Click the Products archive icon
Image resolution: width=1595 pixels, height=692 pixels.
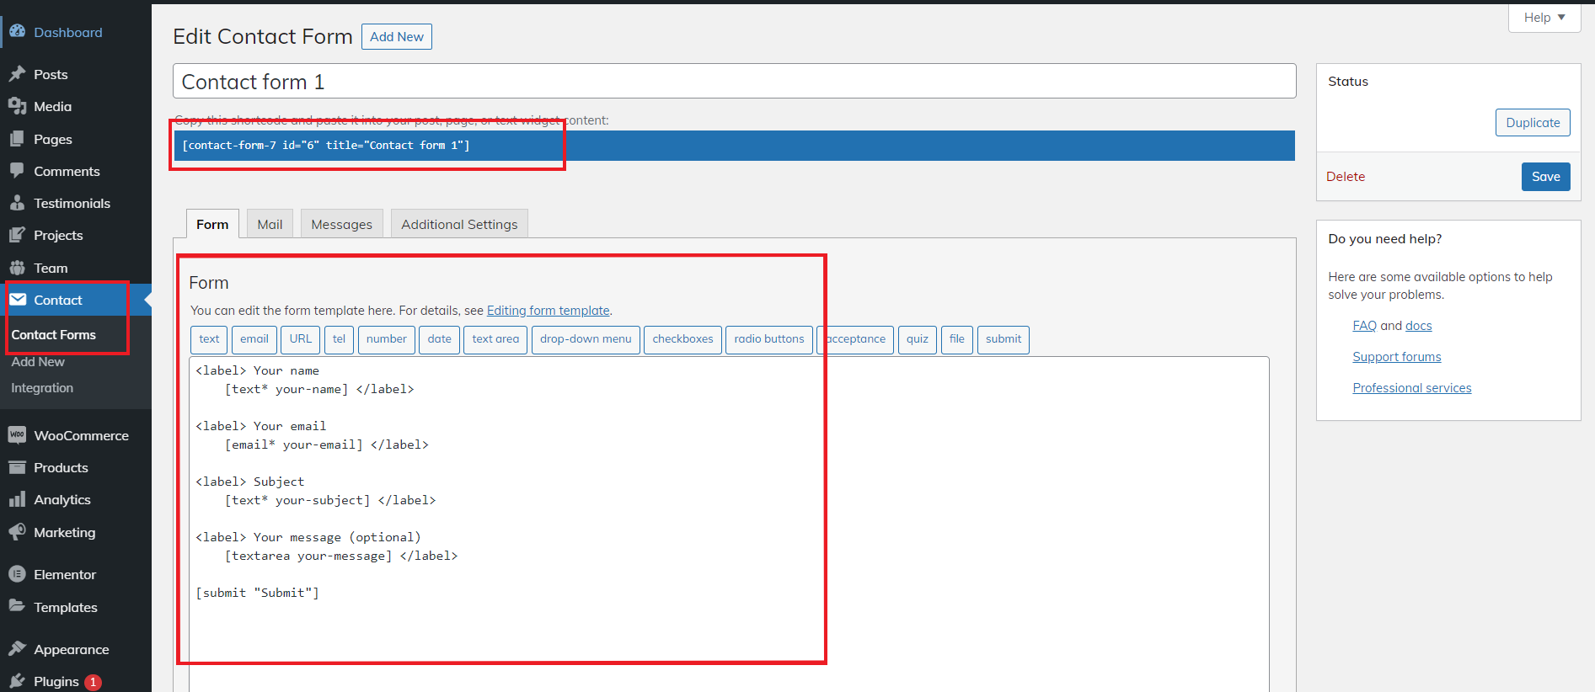pyautogui.click(x=17, y=467)
